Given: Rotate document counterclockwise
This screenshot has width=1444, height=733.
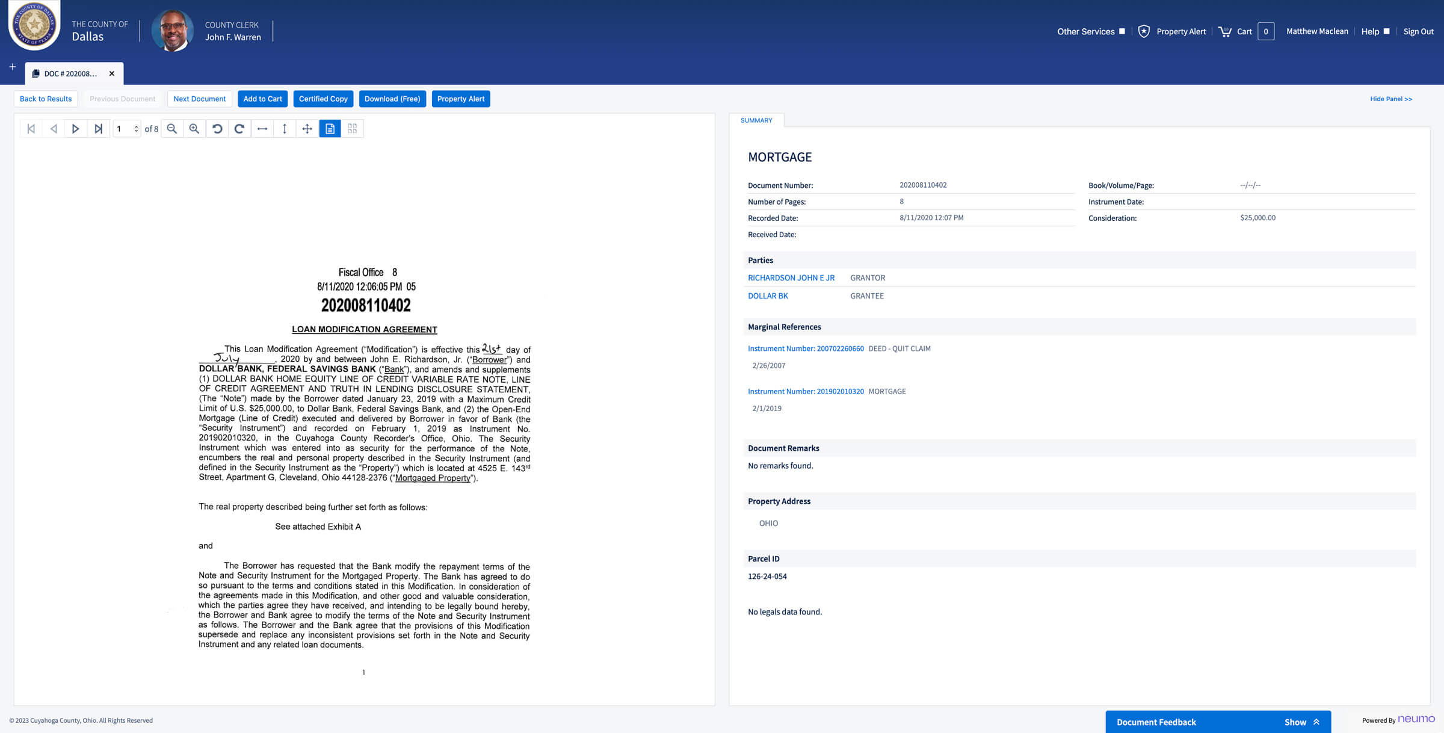Looking at the screenshot, I should tap(217, 129).
